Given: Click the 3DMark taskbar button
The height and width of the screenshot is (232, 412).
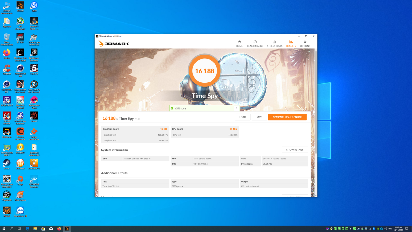Looking at the screenshot, I should (67, 229).
